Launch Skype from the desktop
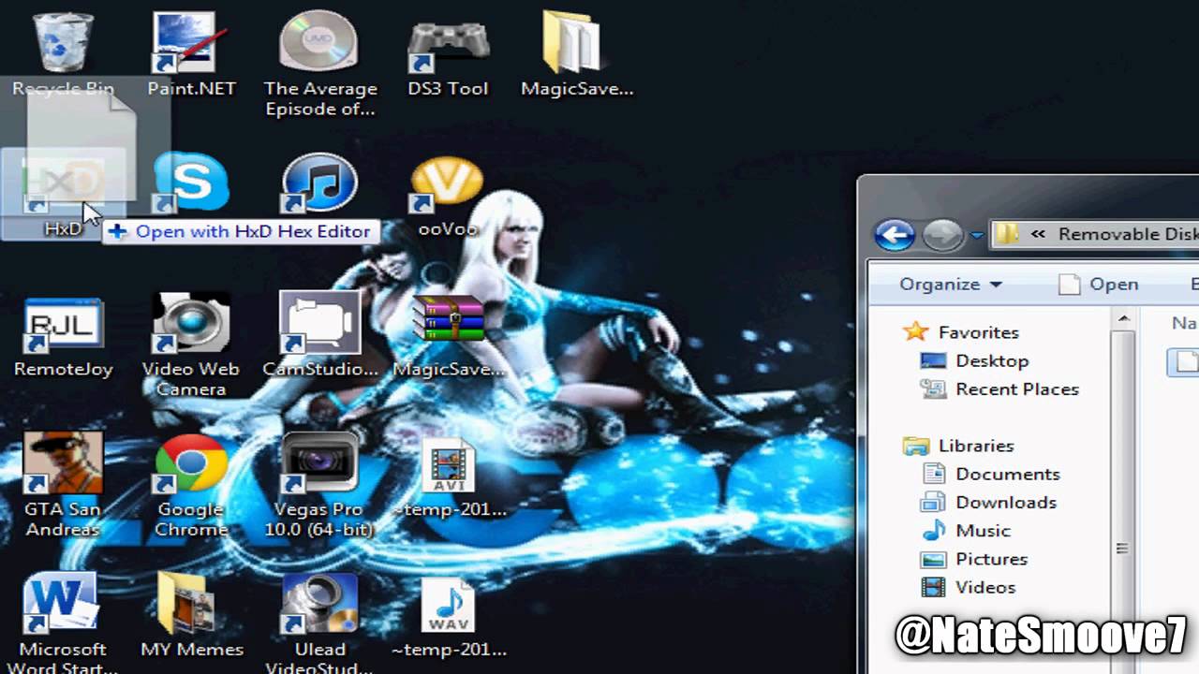The image size is (1199, 674). point(191,183)
